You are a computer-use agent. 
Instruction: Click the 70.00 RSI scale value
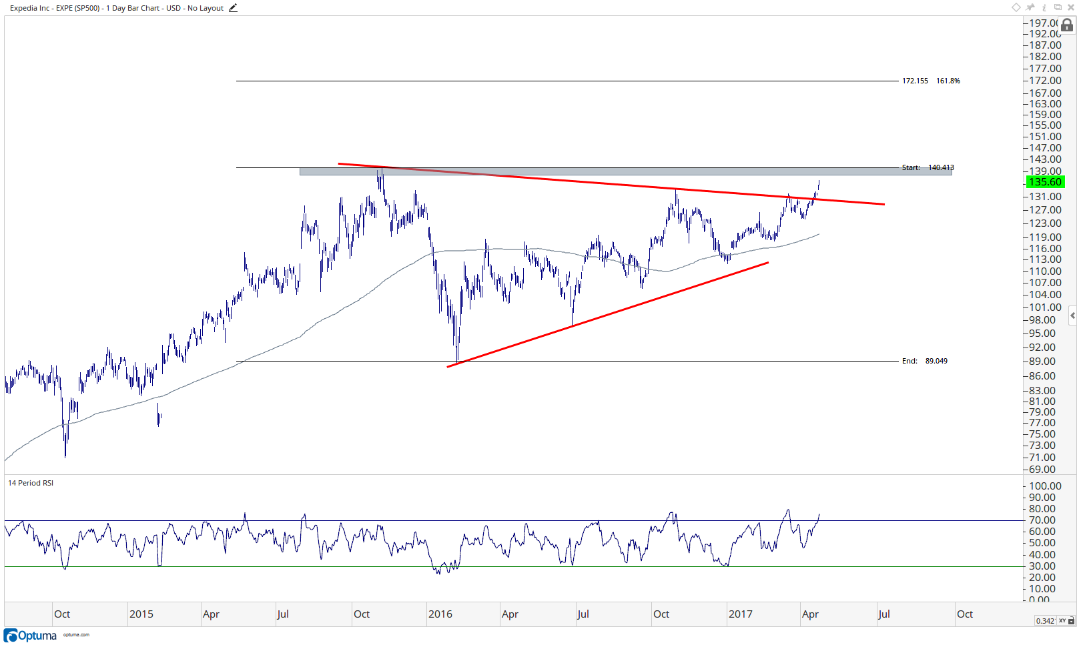(x=1042, y=520)
